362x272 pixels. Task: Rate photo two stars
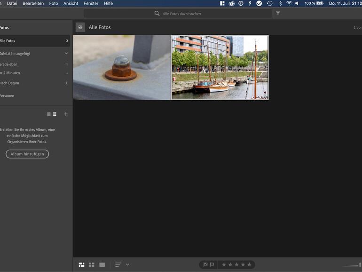click(x=230, y=264)
